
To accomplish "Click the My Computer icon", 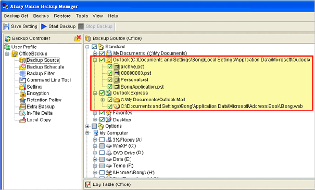I will point(96,133).
